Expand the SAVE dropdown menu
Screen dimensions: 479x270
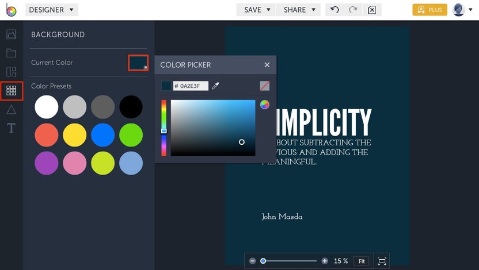click(x=256, y=10)
